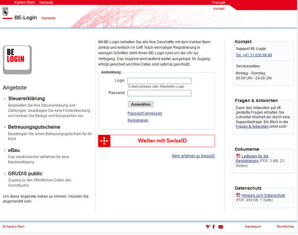The width and height of the screenshot is (298, 235).
Task: Click the SwissID logo icon
Action: click(104, 141)
